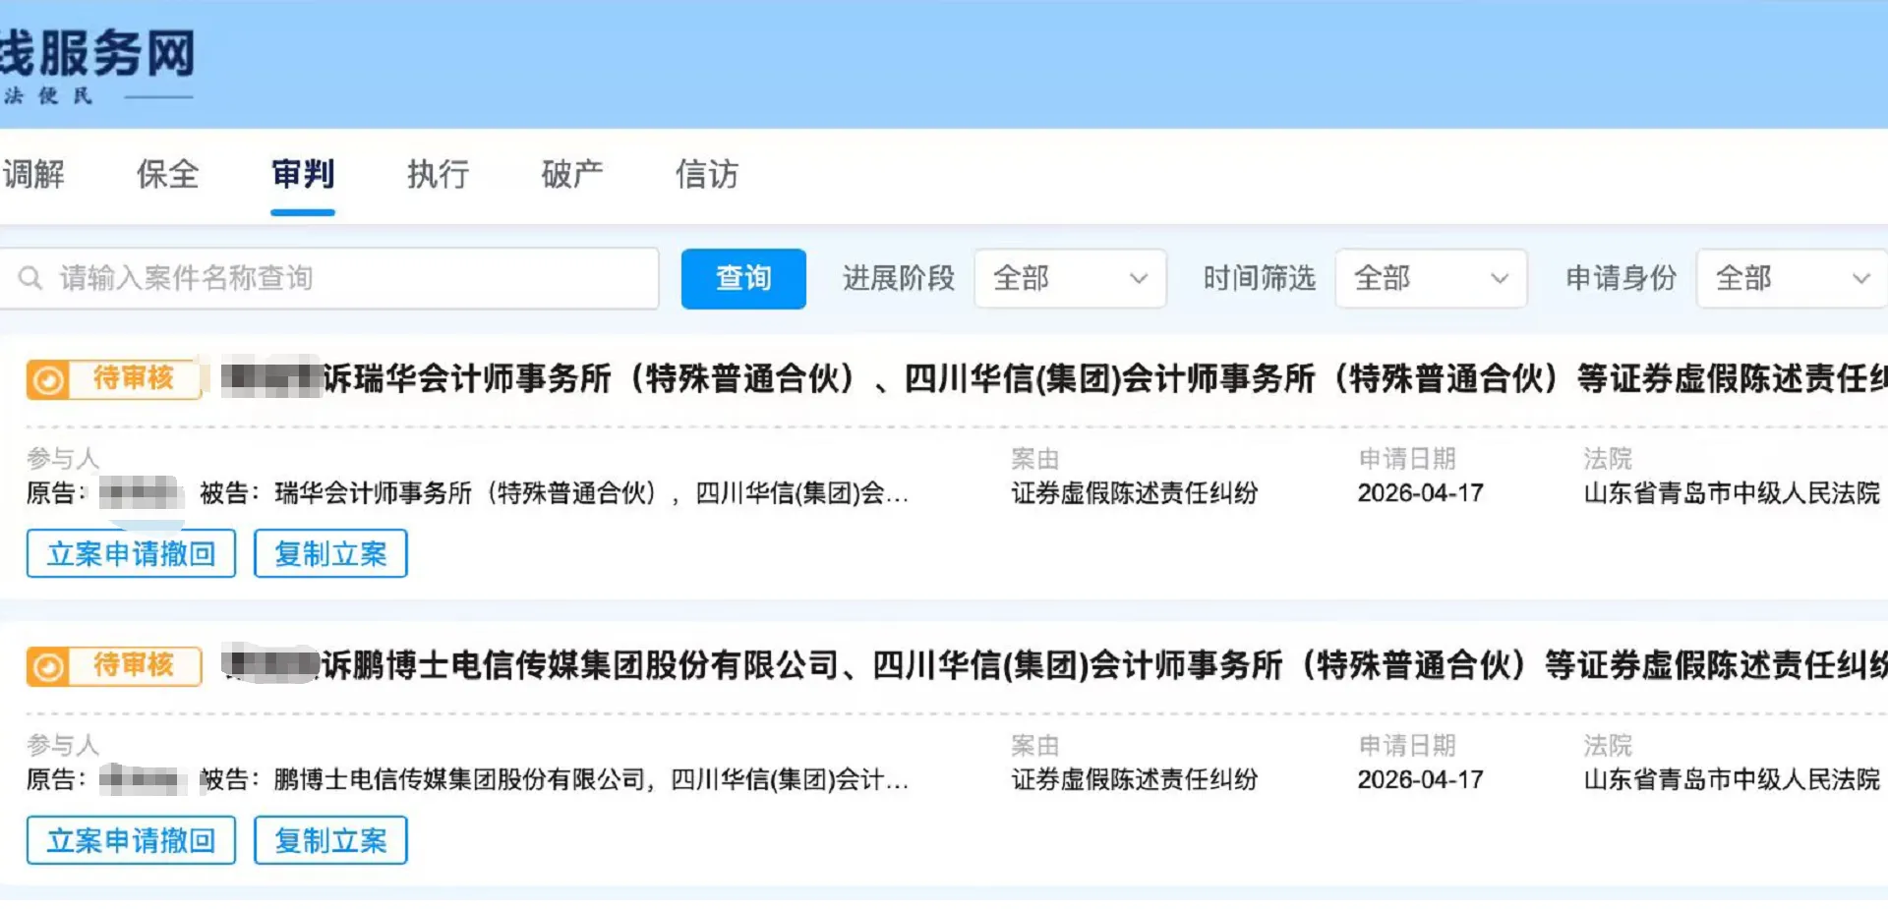Open the 瑞华会计师事务所 case title

1055,378
